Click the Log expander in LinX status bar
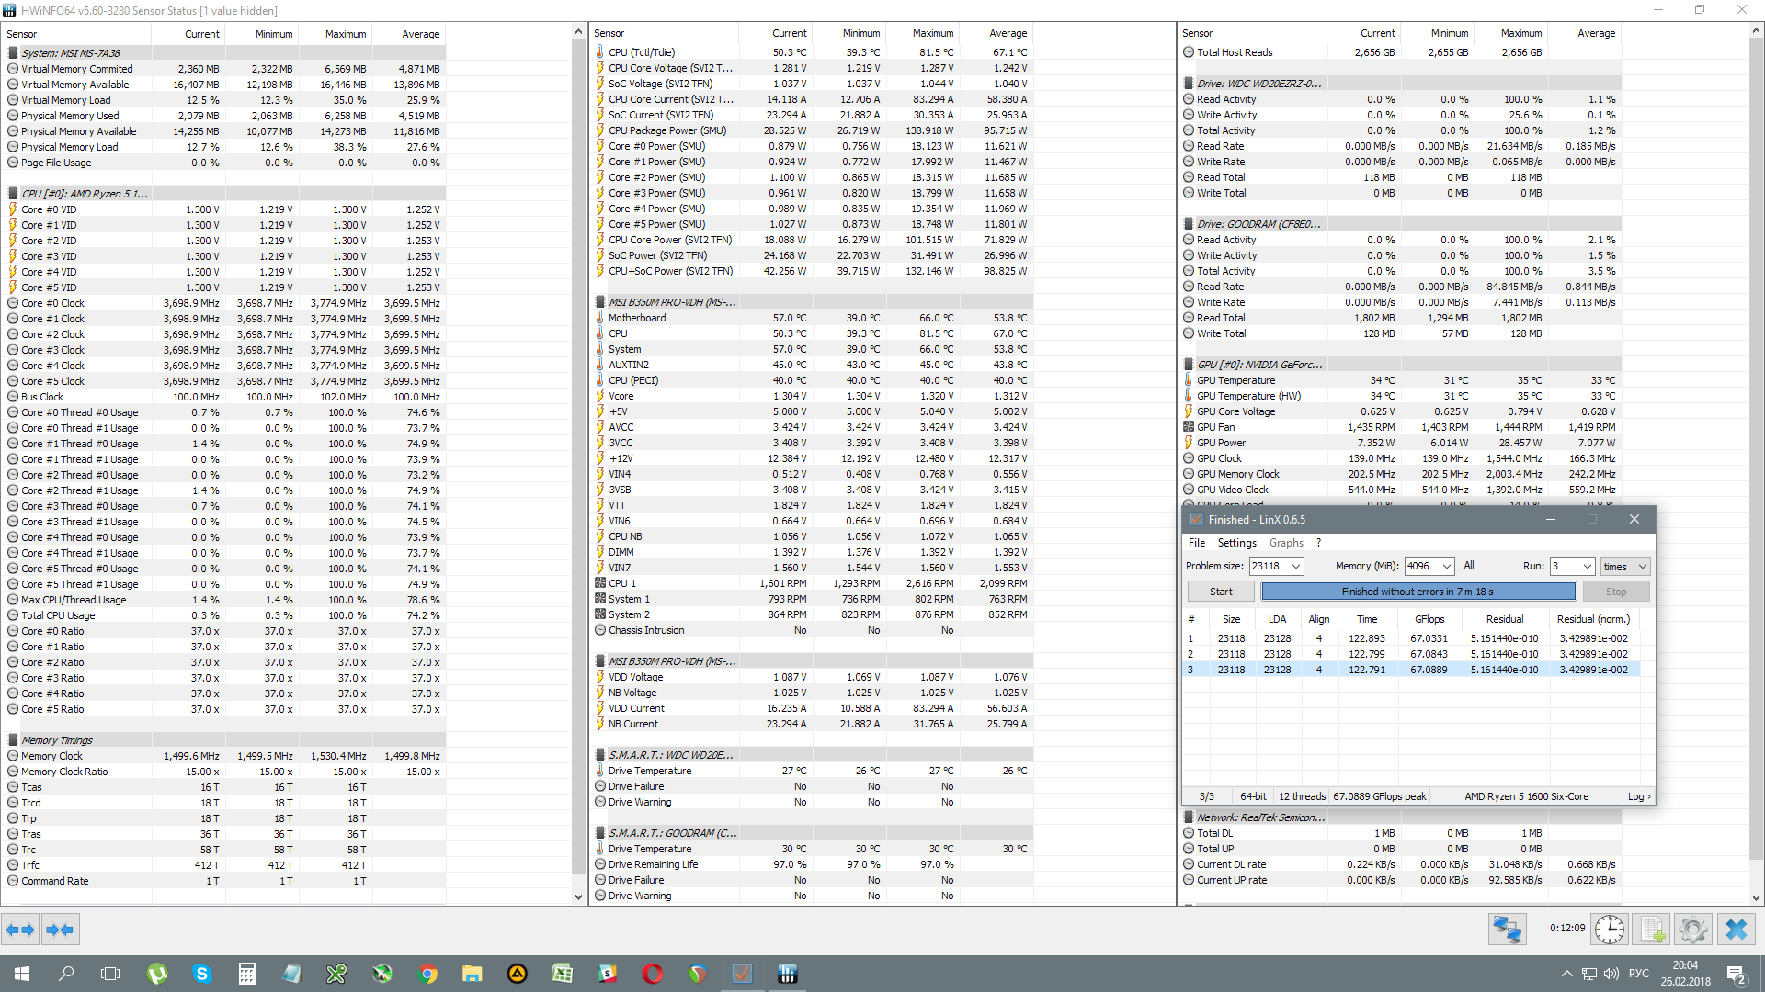This screenshot has height=992, width=1765. [1639, 796]
